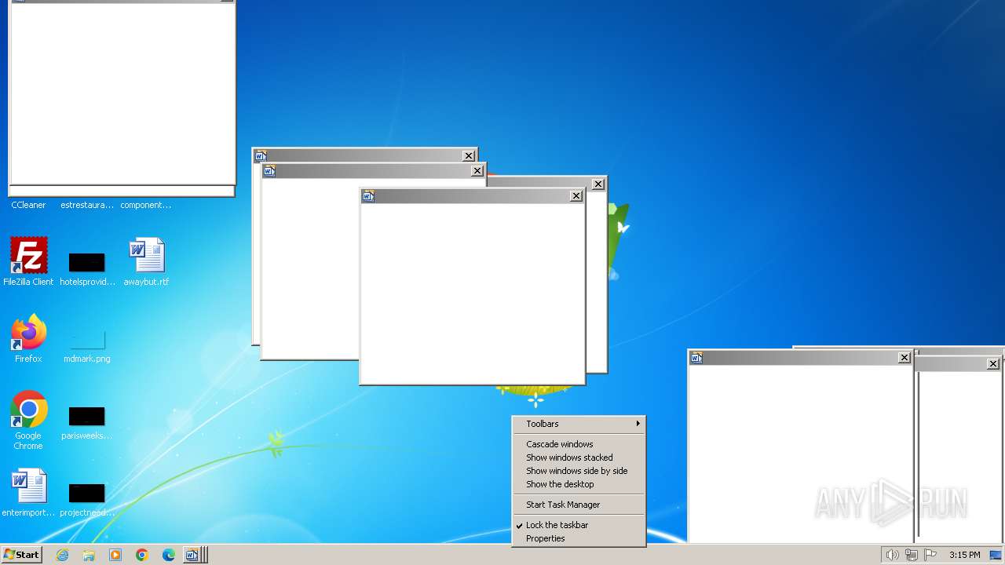Image resolution: width=1005 pixels, height=565 pixels.
Task: Click the Show desktop button beside clock
Action: point(996,555)
